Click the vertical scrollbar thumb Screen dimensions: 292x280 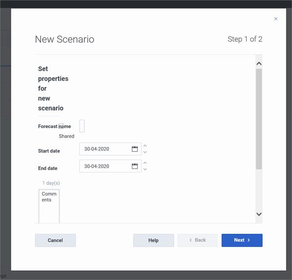click(259, 119)
